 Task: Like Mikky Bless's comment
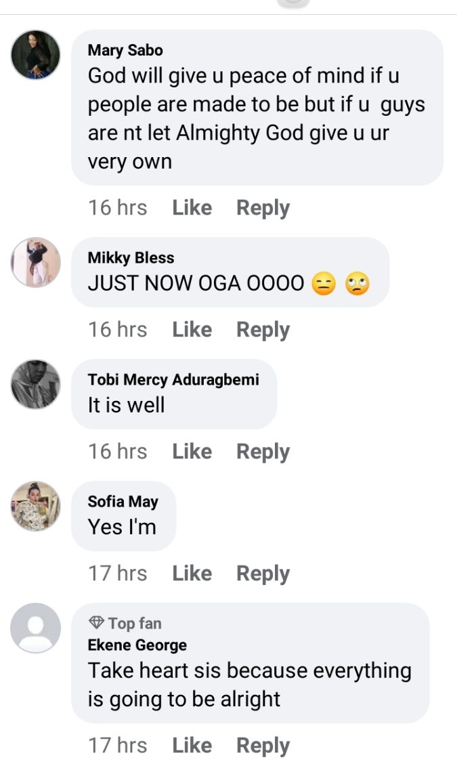[x=192, y=330]
